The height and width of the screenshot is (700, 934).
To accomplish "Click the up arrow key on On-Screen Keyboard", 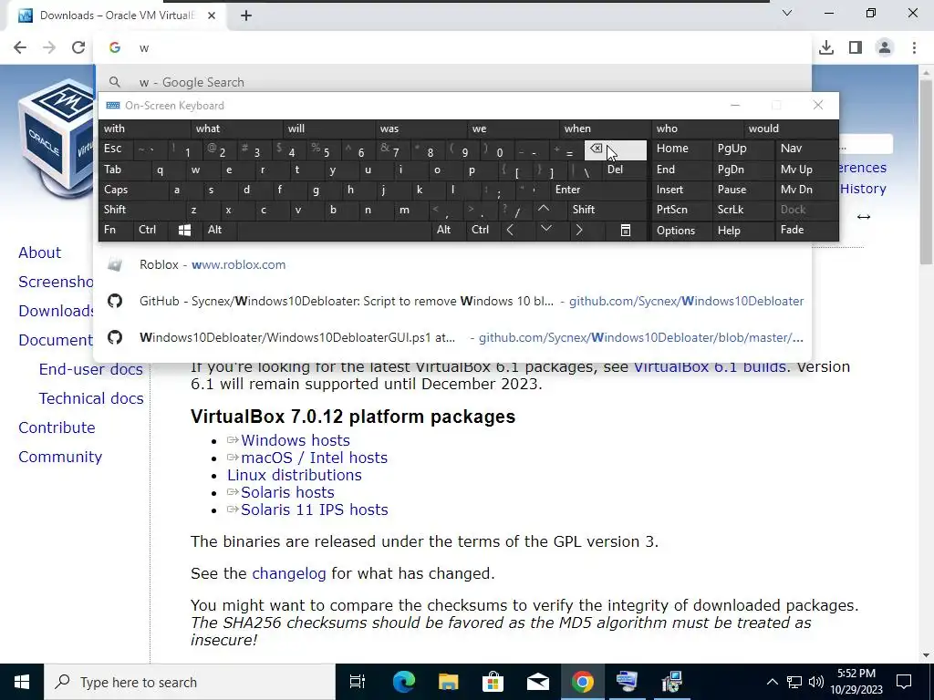I will pyautogui.click(x=544, y=209).
